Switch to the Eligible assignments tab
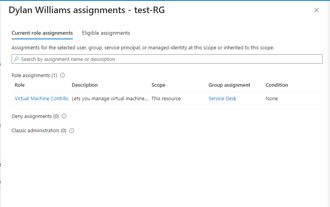The height and width of the screenshot is (207, 330). 106,33
